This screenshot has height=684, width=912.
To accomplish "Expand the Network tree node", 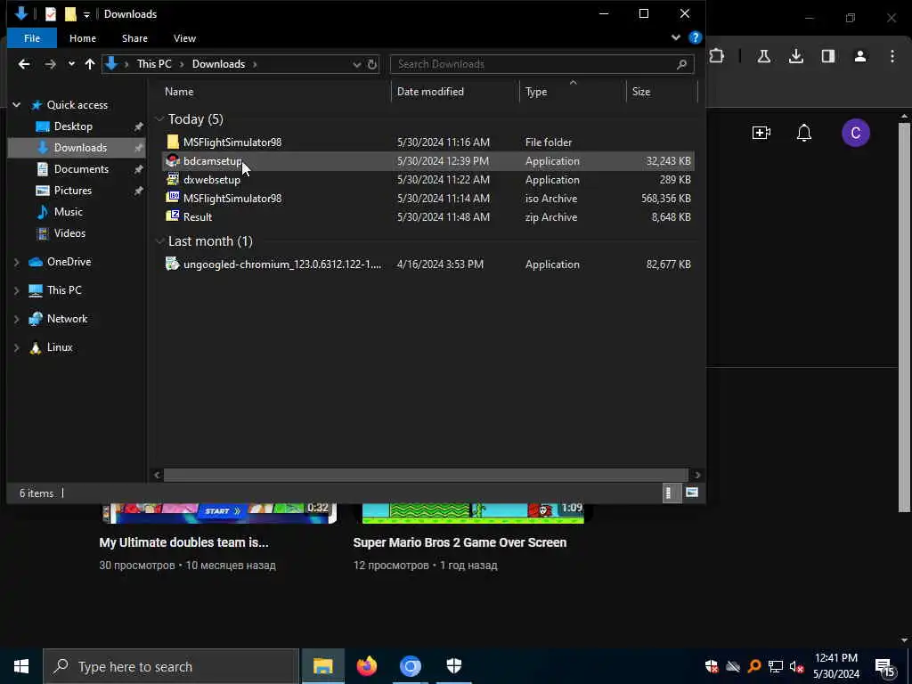I will click(x=16, y=319).
